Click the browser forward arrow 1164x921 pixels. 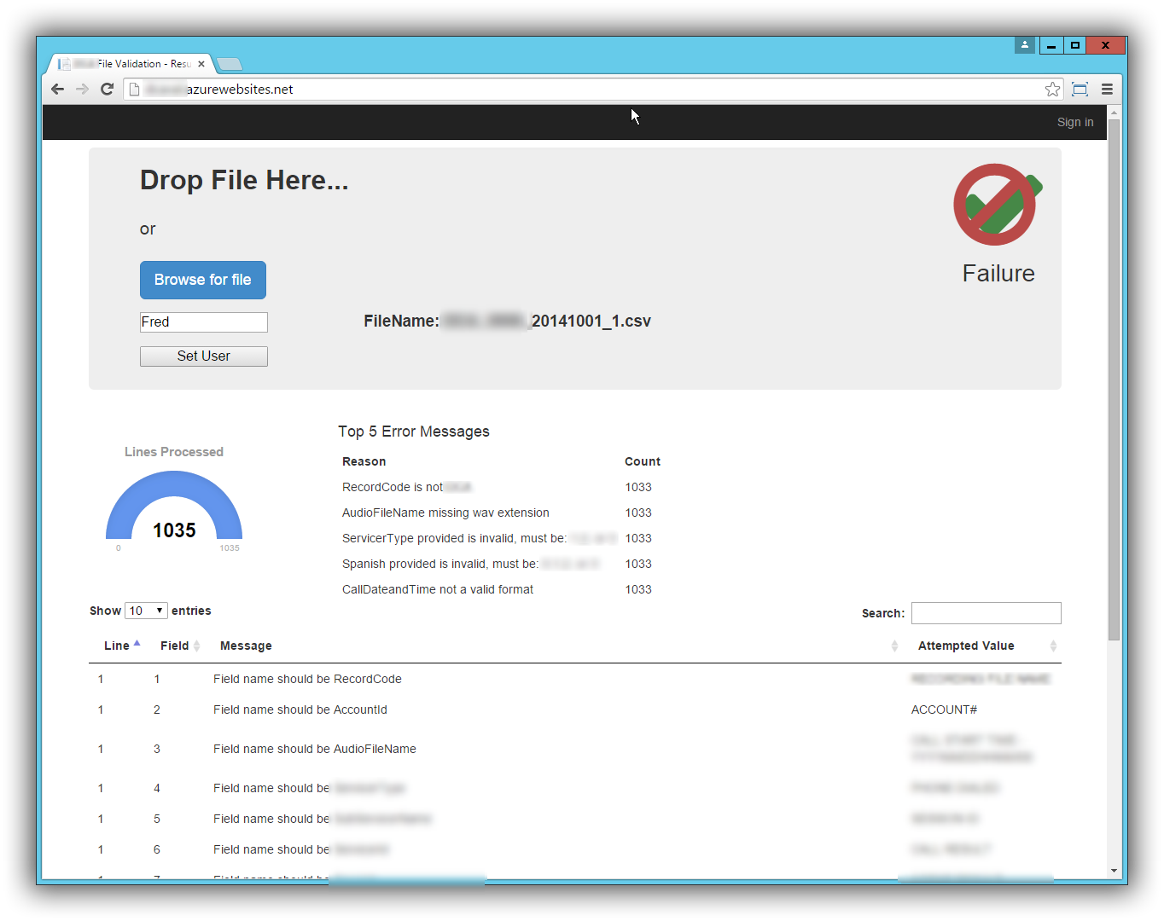[x=82, y=90]
